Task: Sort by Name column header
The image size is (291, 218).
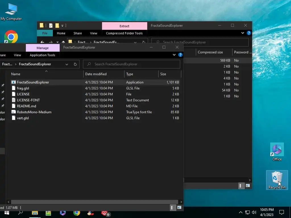Action: (46, 74)
